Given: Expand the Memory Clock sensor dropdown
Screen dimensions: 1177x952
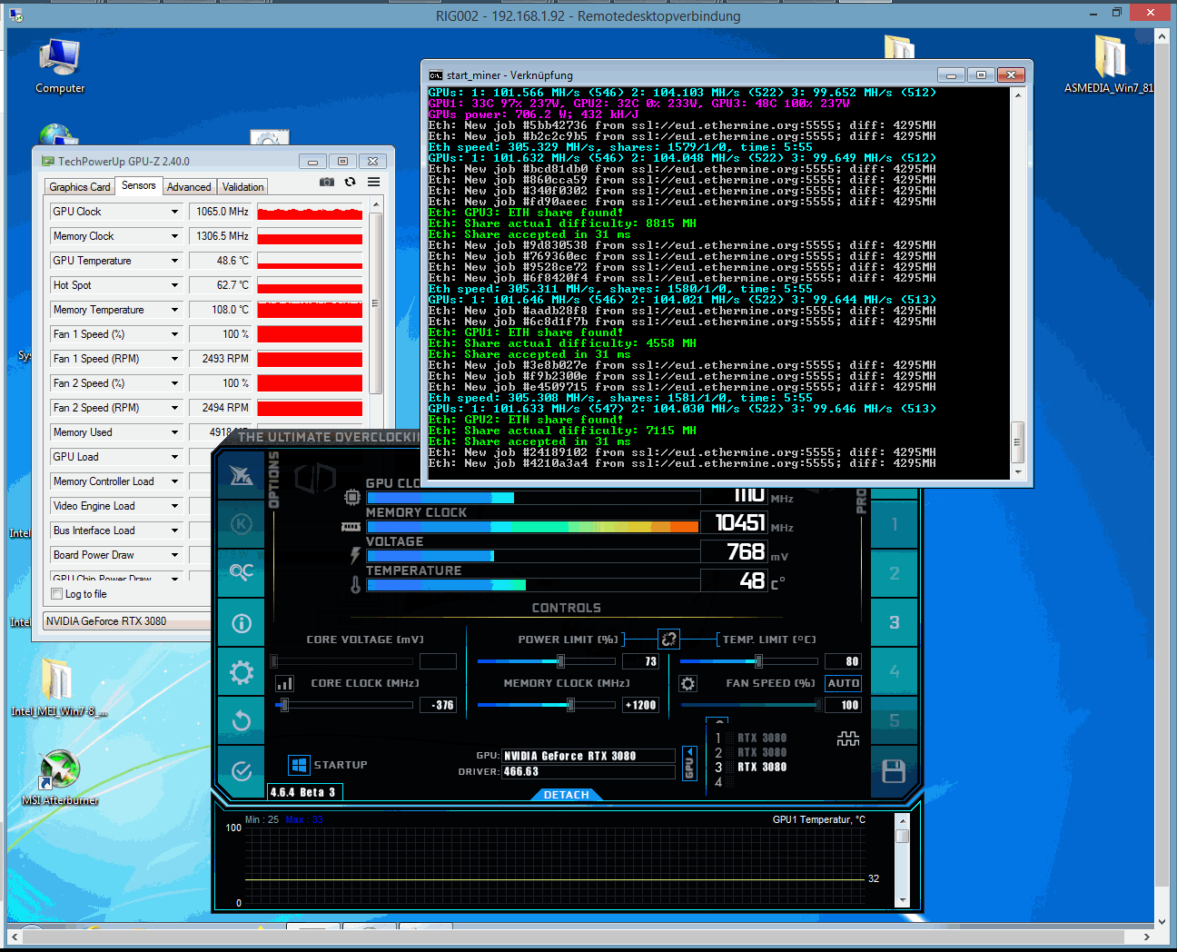Looking at the screenshot, I should [x=174, y=236].
